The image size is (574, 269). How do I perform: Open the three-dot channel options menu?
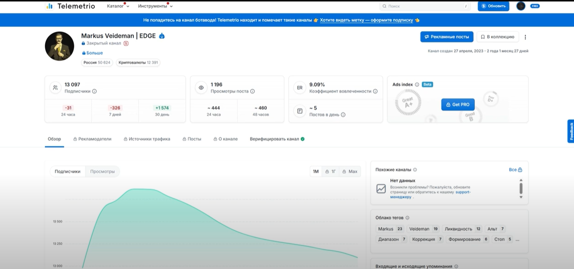coord(525,37)
